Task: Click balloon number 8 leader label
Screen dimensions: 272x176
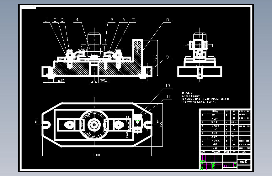Action: point(168,20)
